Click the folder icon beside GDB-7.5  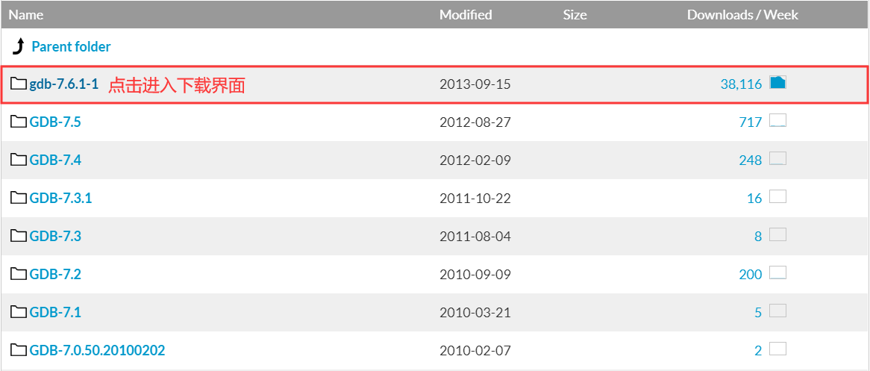click(x=19, y=122)
